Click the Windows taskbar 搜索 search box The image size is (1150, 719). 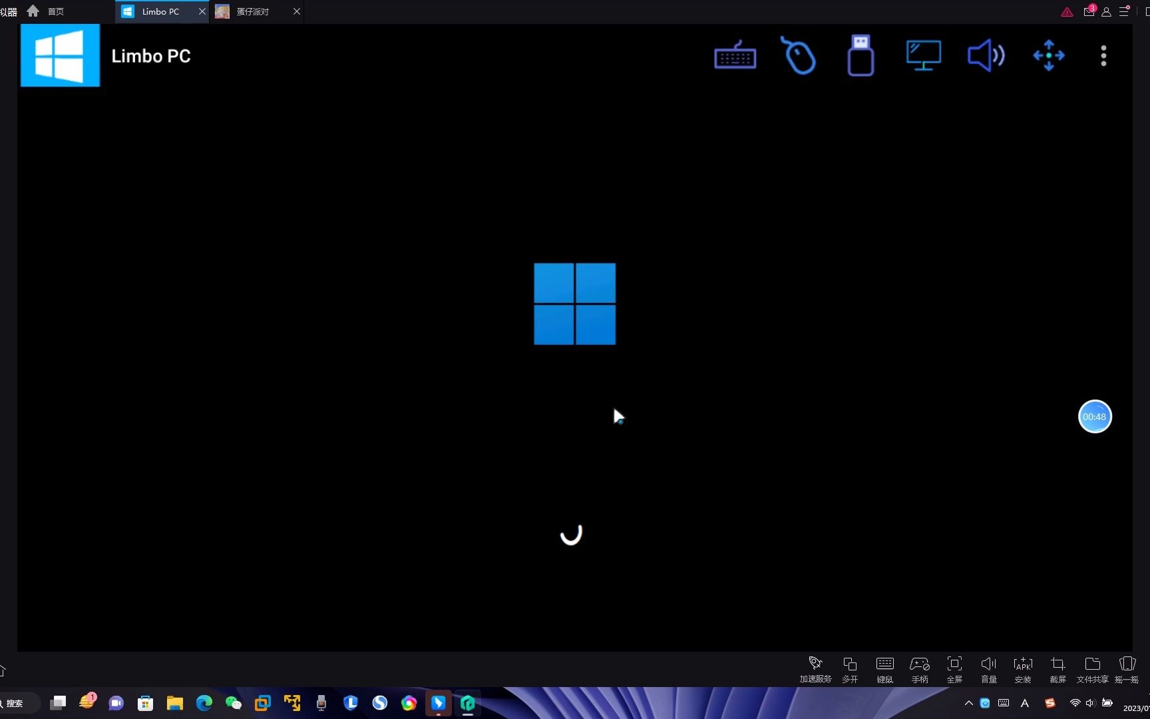tap(19, 703)
